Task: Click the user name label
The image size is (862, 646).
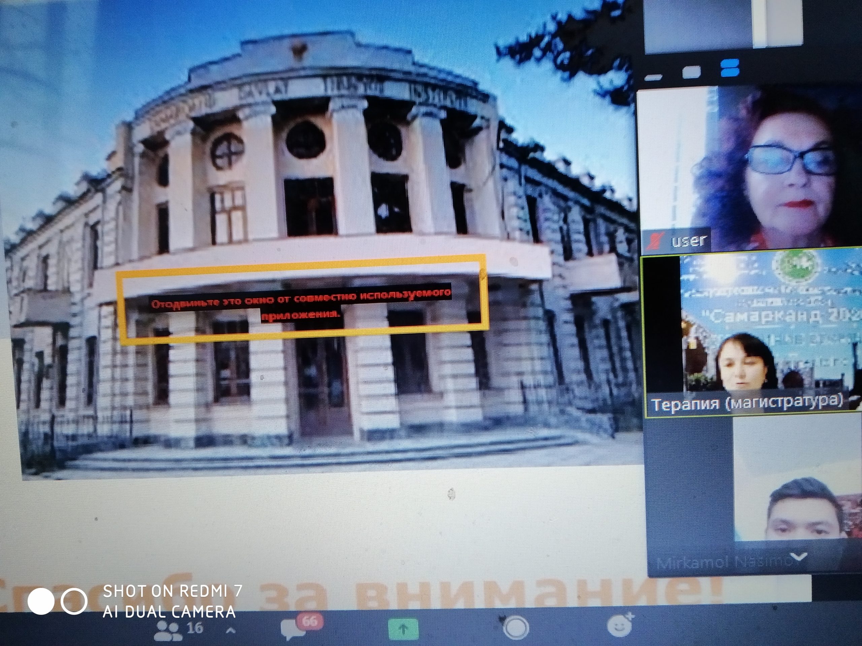Action: (x=689, y=241)
